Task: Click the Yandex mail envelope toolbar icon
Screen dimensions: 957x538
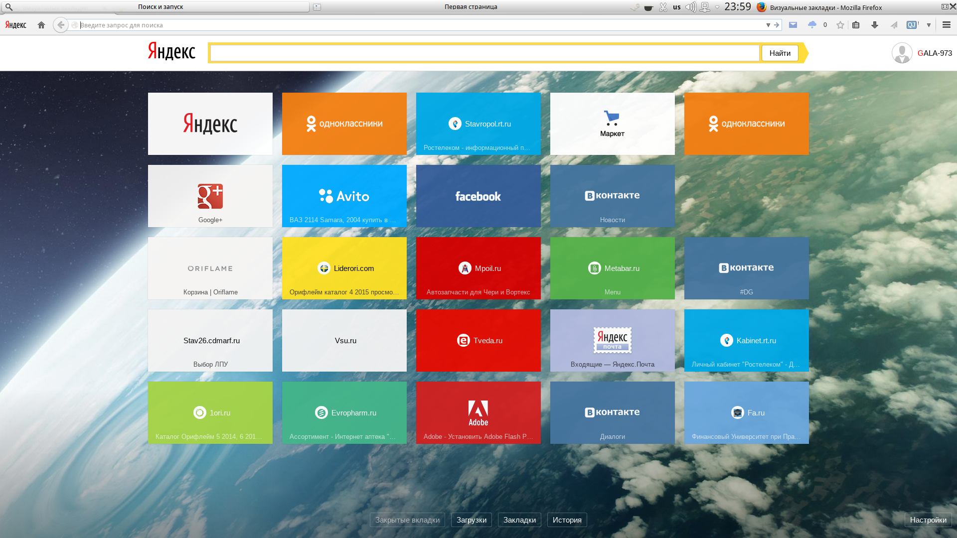Action: (x=793, y=25)
